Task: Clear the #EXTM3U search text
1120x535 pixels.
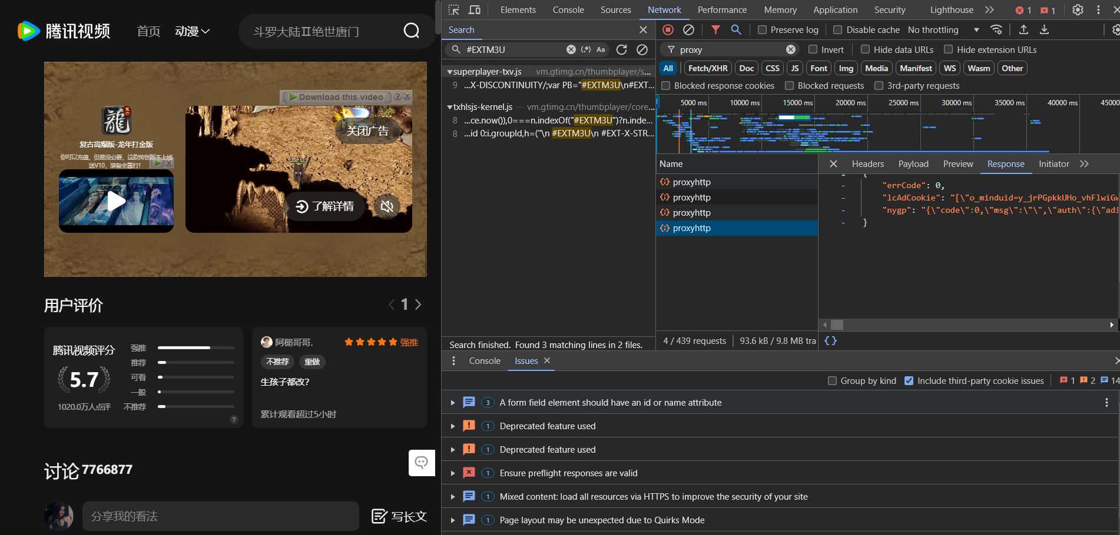Action: click(x=571, y=49)
